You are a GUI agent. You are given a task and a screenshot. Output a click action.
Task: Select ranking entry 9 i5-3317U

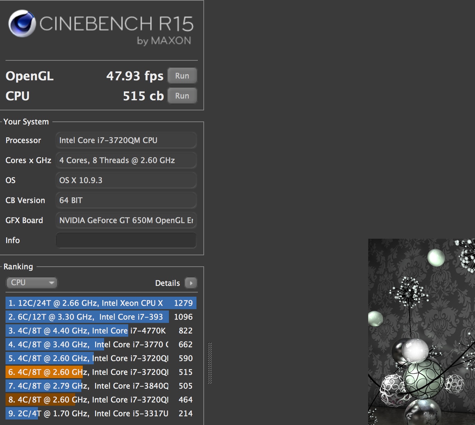point(101,414)
